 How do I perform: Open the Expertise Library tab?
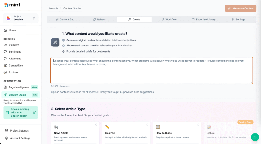[x=203, y=19]
